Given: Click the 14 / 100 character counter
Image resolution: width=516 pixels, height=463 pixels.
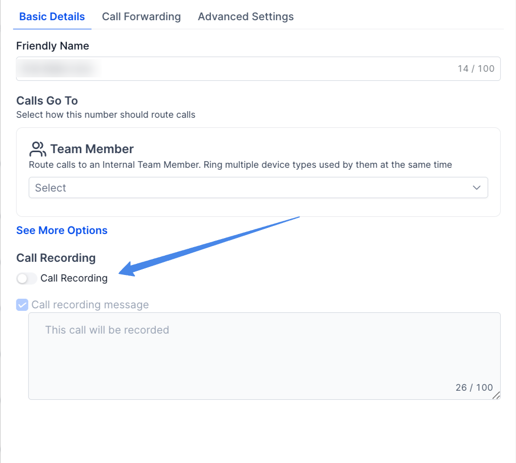Looking at the screenshot, I should [476, 68].
